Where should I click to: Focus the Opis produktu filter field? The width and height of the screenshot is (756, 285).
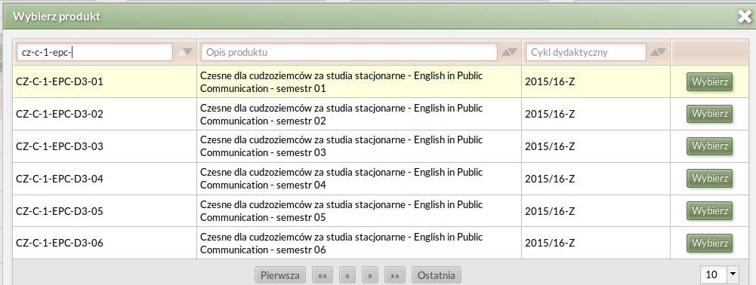349,52
